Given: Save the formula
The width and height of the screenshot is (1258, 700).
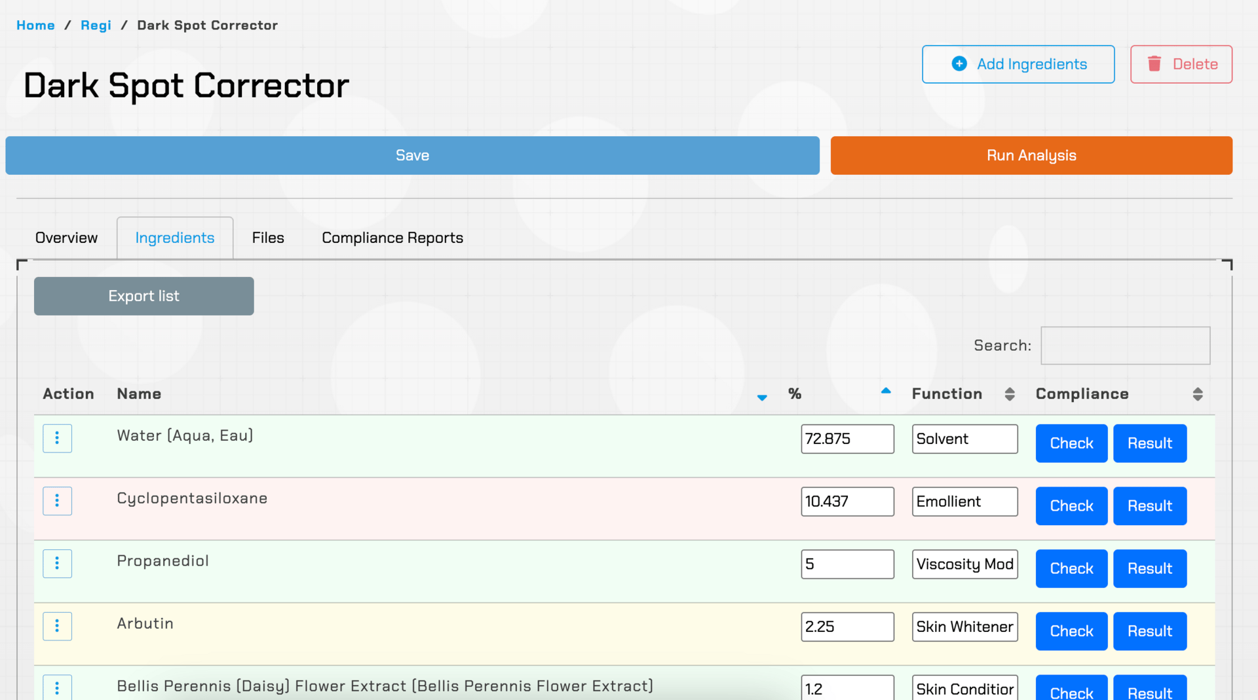Looking at the screenshot, I should 412,155.
